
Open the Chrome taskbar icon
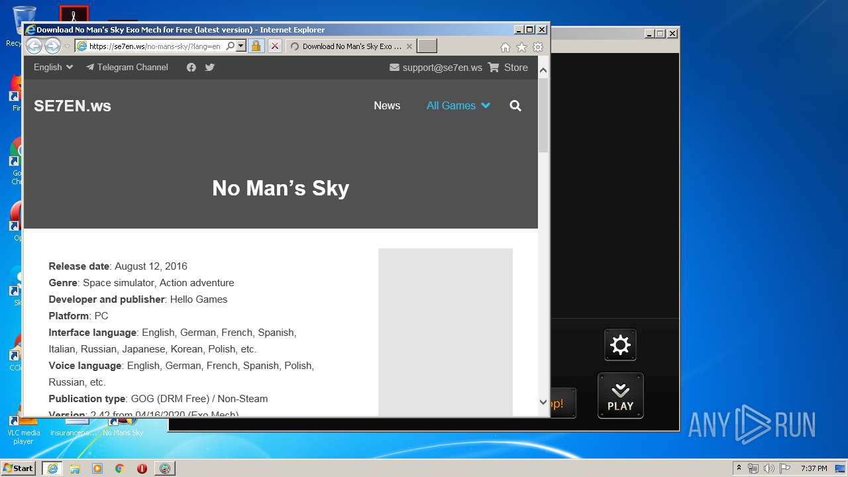(120, 468)
